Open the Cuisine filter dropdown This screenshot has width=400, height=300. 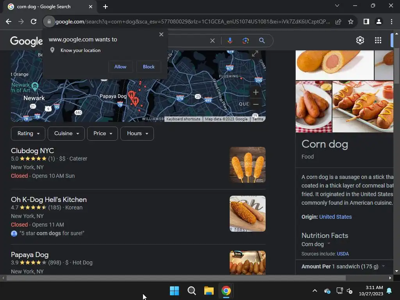pos(66,134)
